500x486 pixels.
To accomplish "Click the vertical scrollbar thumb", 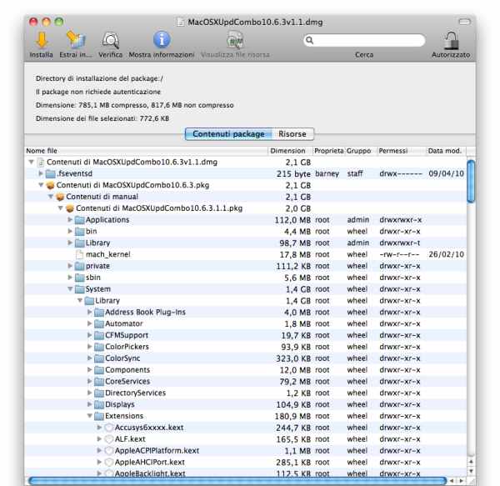I will 471,181.
